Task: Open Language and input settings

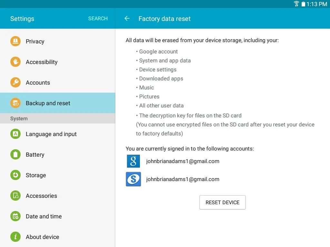Action: 58,134
